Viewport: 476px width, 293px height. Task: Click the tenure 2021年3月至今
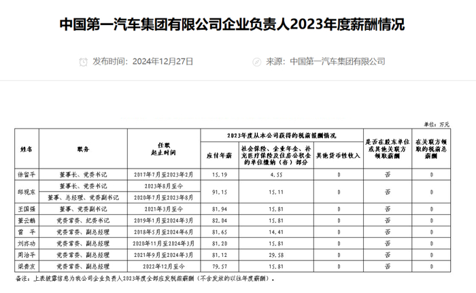pyautogui.click(x=164, y=209)
